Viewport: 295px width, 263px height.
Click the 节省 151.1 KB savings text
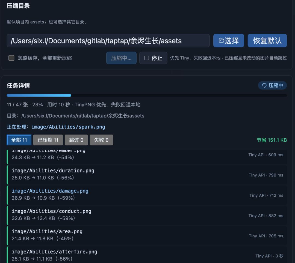[272, 140]
